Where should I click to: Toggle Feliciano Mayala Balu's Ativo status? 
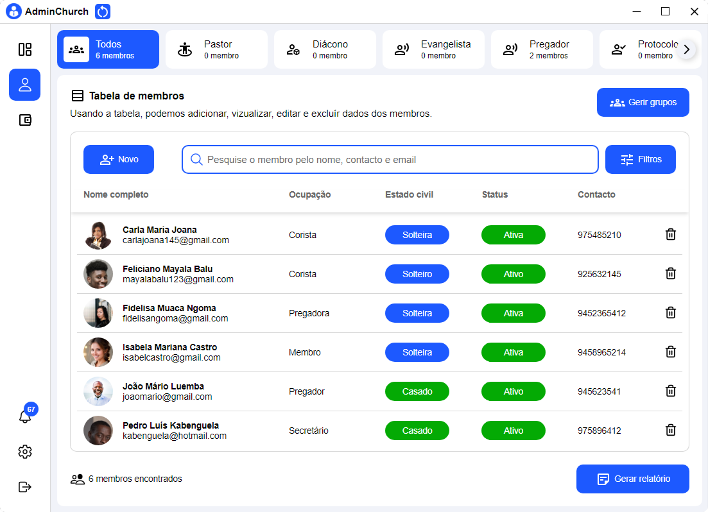514,273
